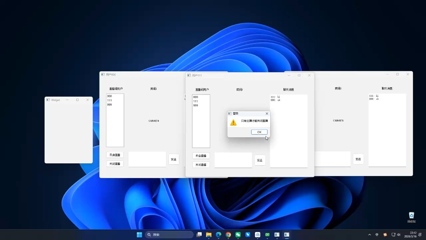The height and width of the screenshot is (240, 426).
Task: Click the 用户000 window title icon
Action: coord(103,75)
